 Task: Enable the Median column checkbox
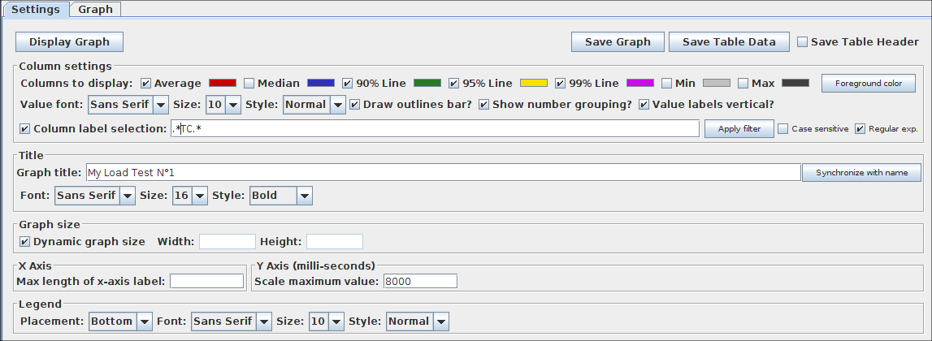(x=249, y=83)
